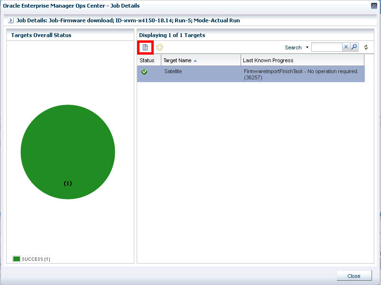Close the Job Details dialog with the X

[x=374, y=6]
